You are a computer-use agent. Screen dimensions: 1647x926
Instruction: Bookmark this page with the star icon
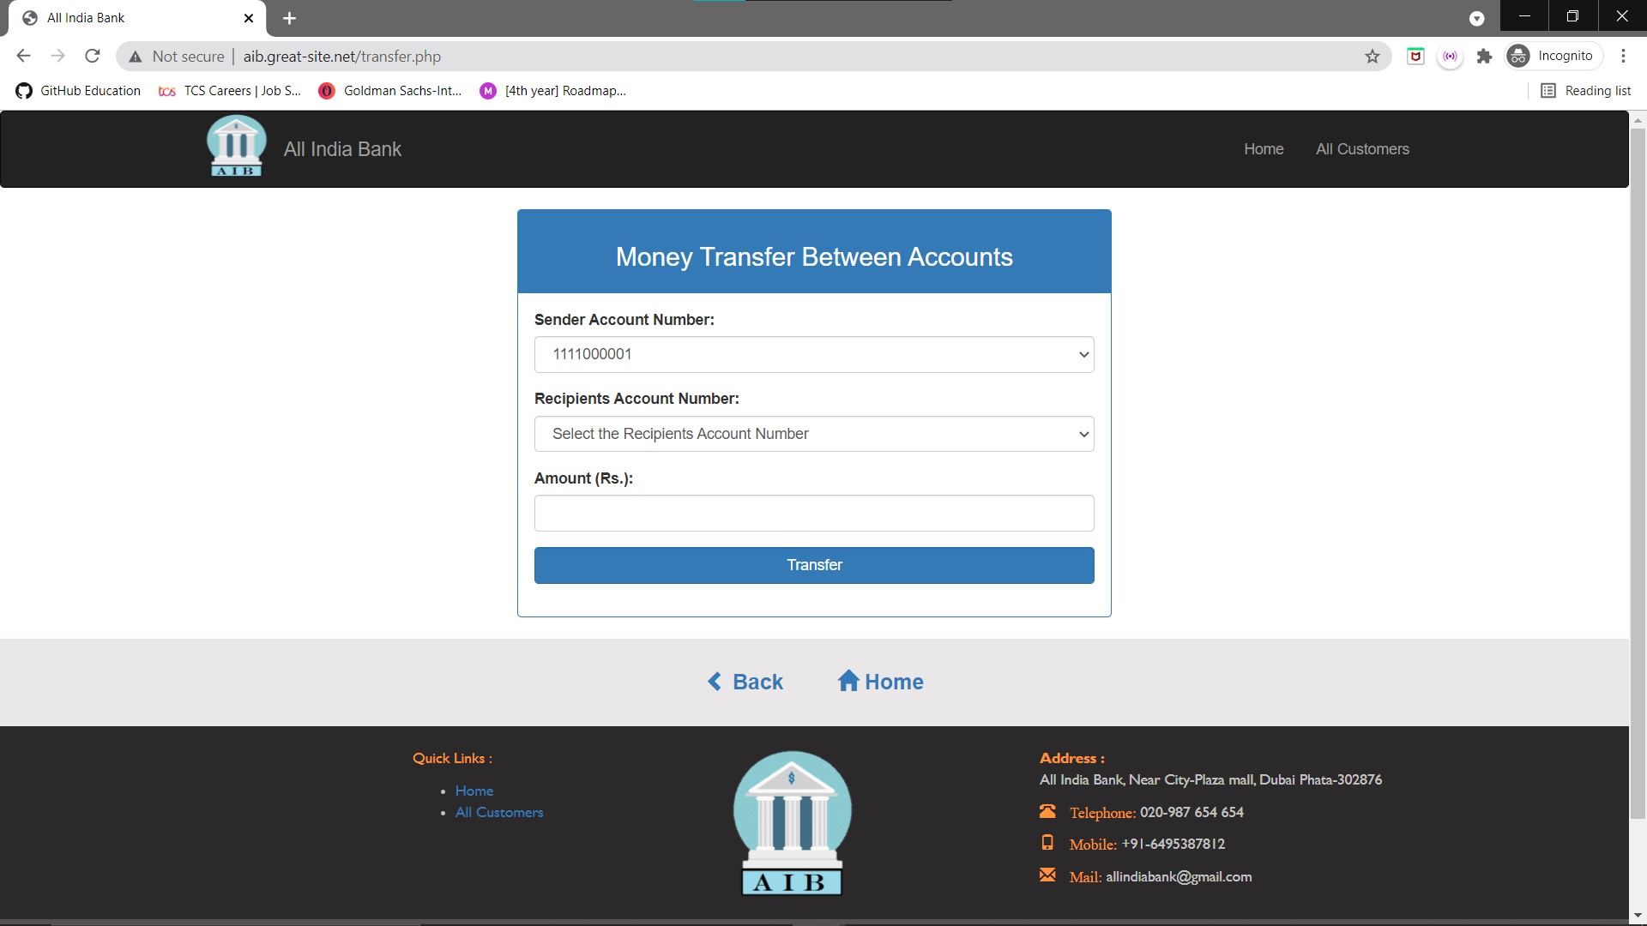pos(1372,57)
